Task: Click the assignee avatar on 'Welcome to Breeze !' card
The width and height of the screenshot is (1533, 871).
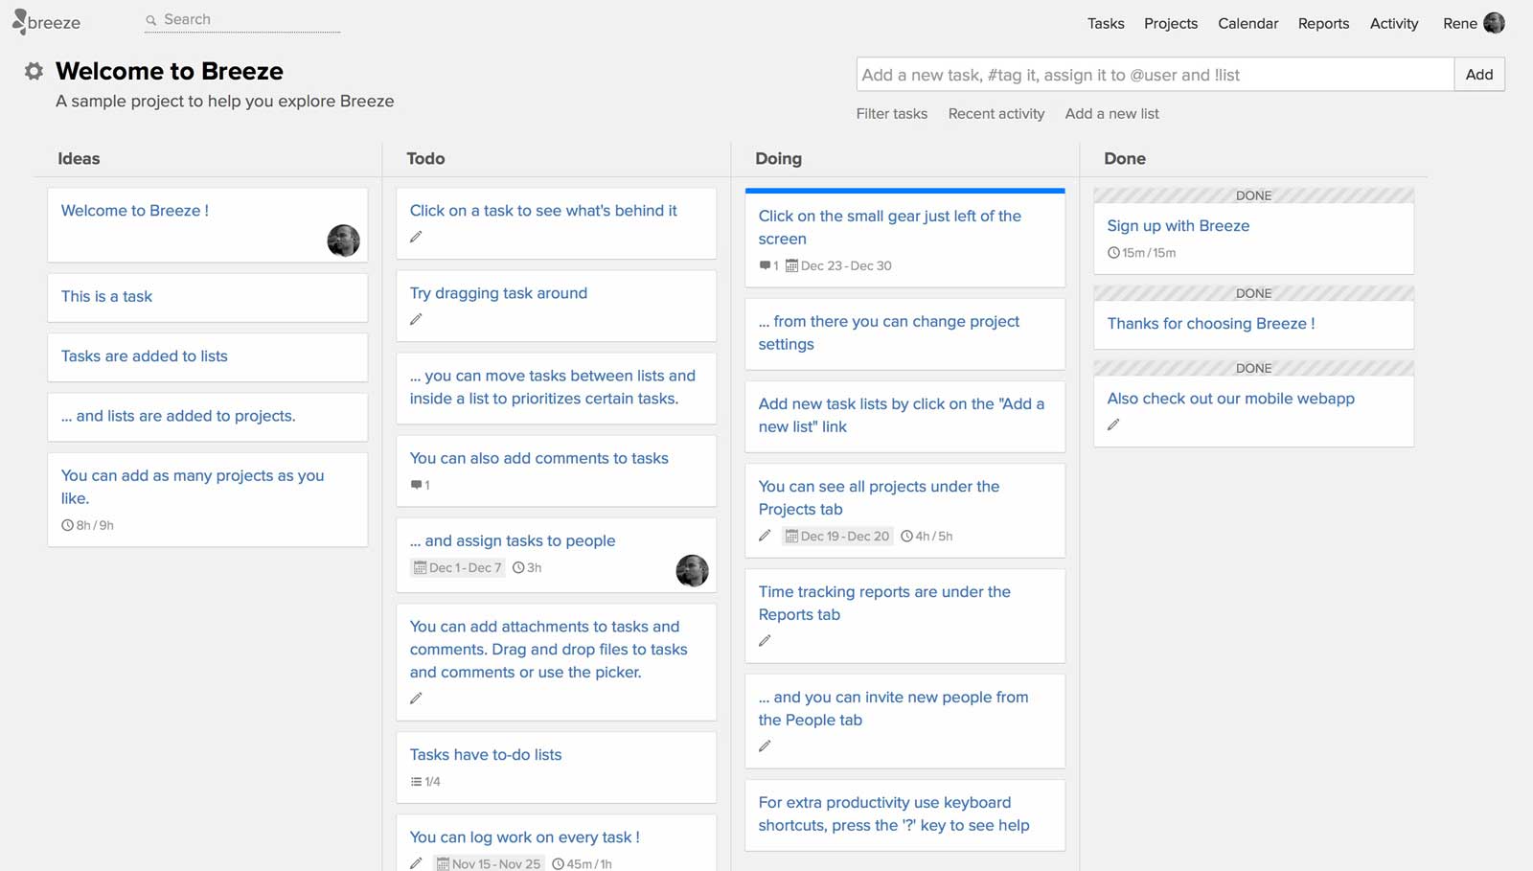Action: point(343,241)
